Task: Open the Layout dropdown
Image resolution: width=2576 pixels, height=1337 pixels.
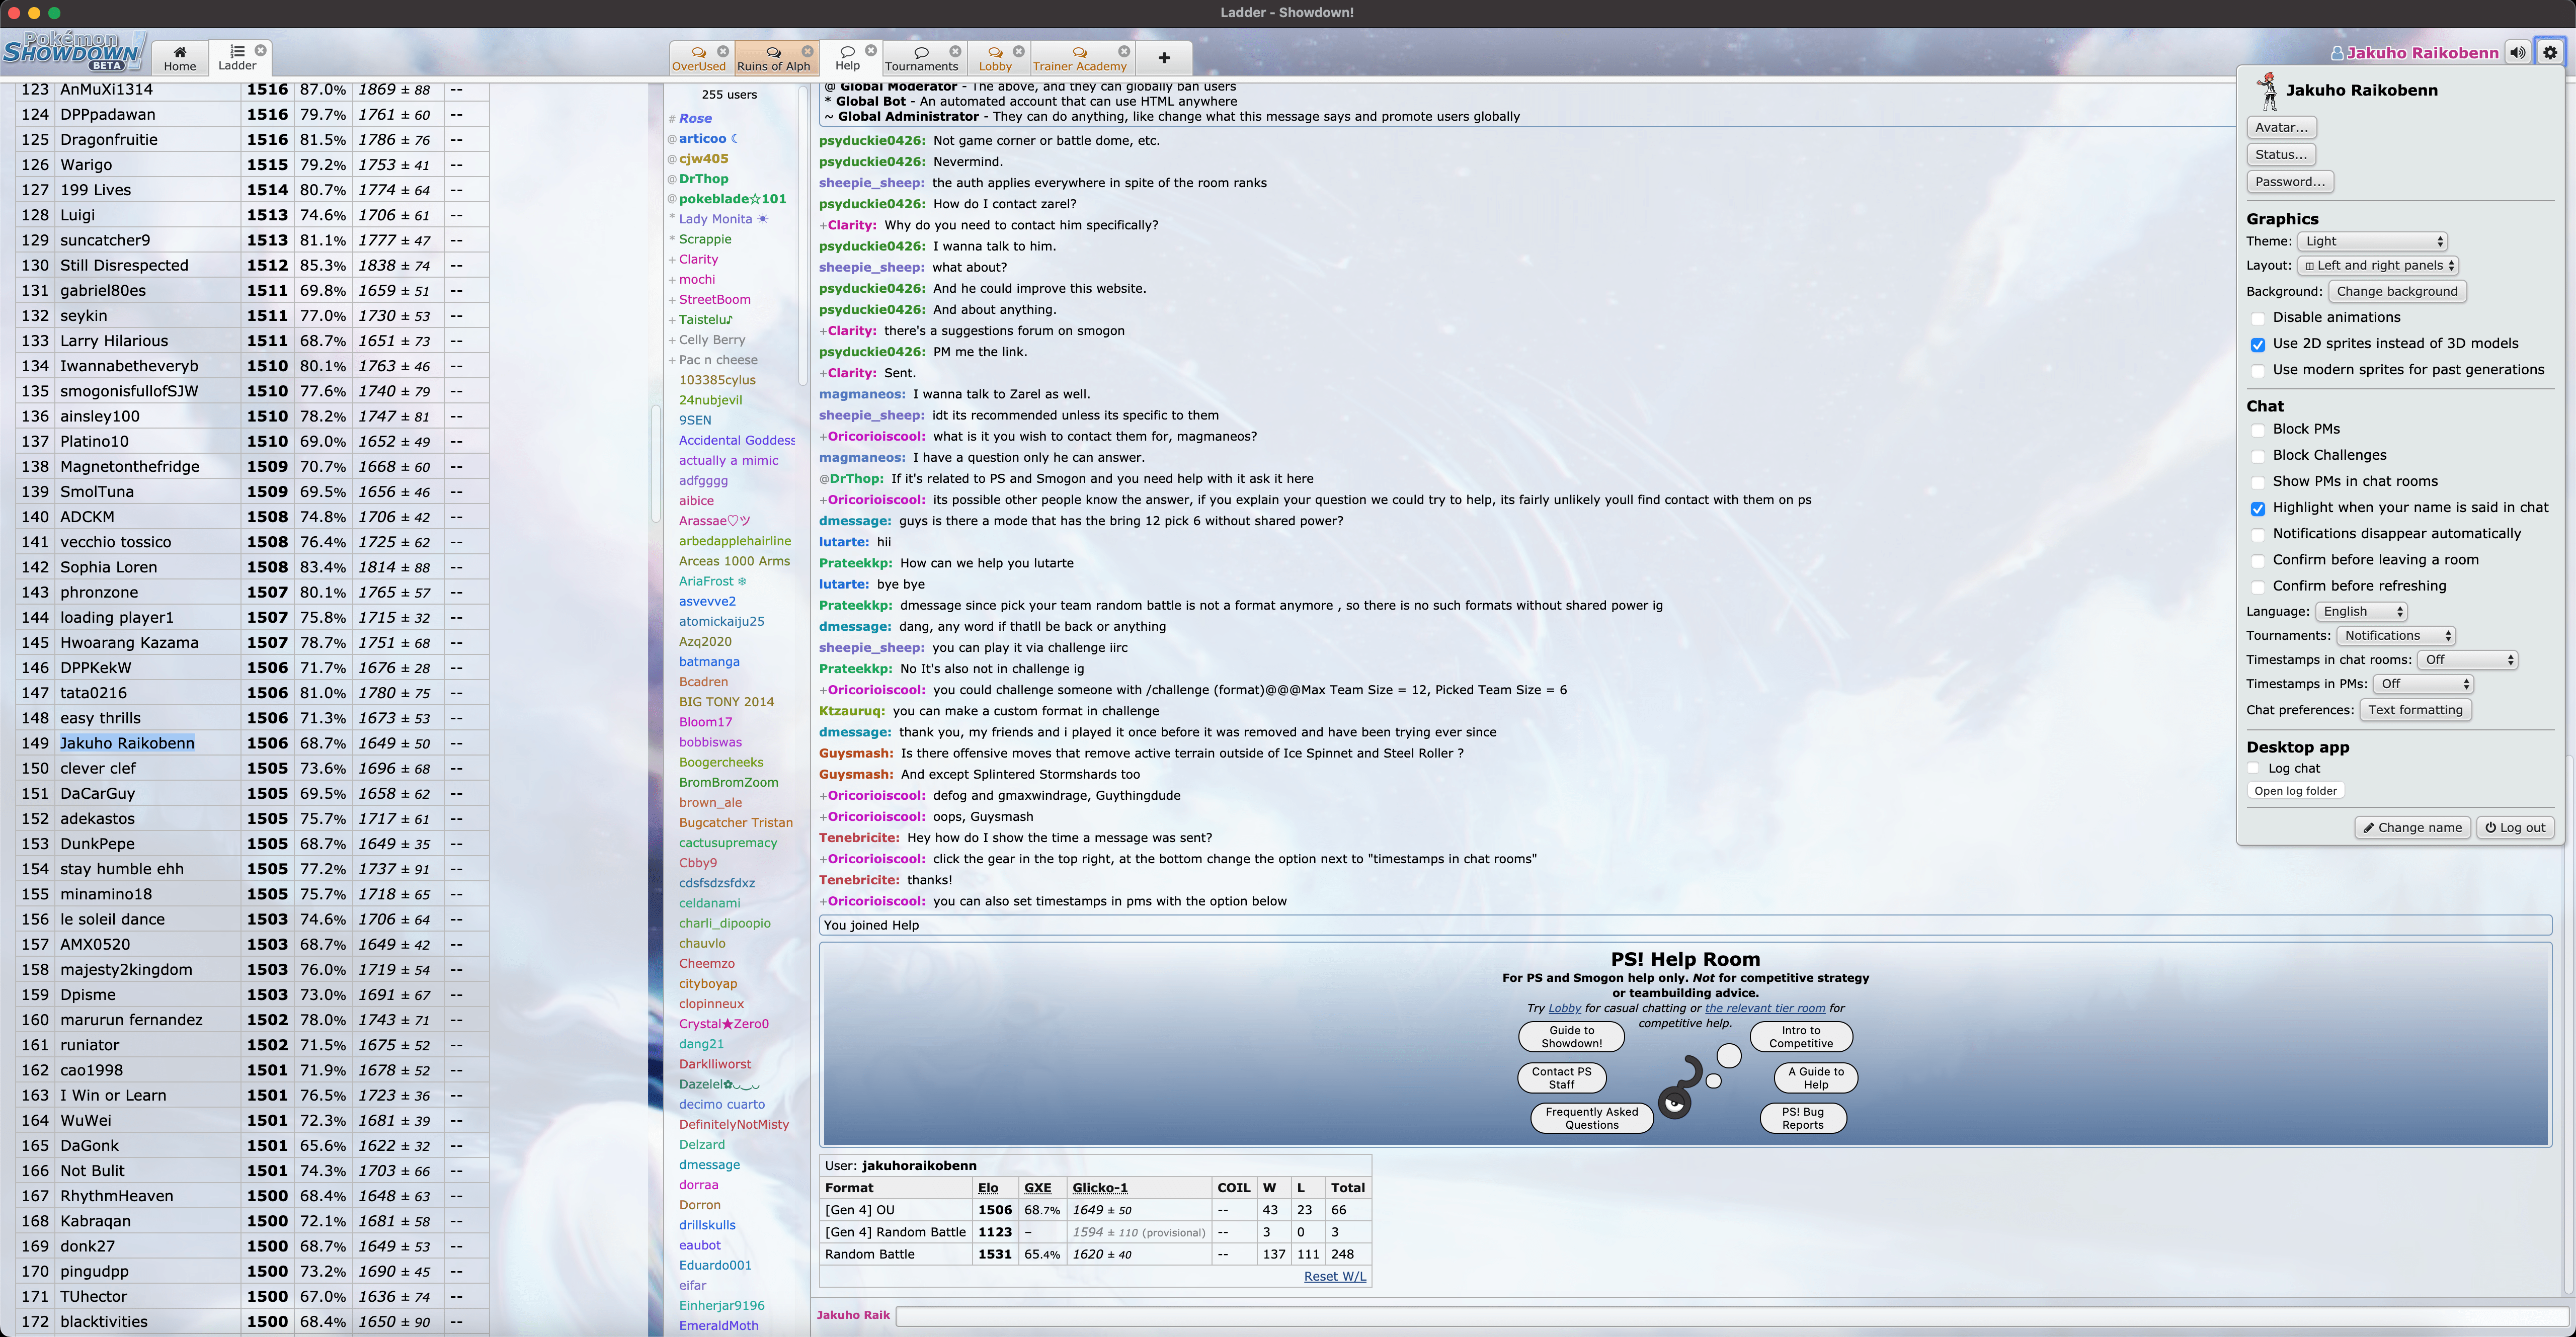Action: tap(2377, 265)
